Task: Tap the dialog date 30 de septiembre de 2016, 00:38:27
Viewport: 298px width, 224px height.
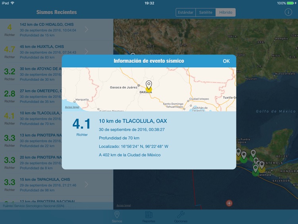Action: point(132,130)
